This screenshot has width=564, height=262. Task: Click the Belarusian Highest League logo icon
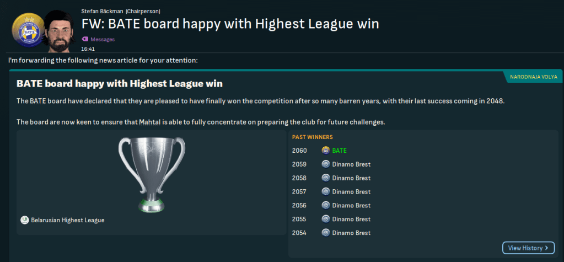point(24,220)
